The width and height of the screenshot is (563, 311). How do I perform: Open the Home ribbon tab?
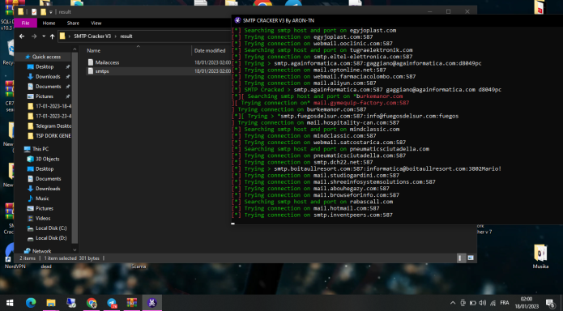[49, 23]
